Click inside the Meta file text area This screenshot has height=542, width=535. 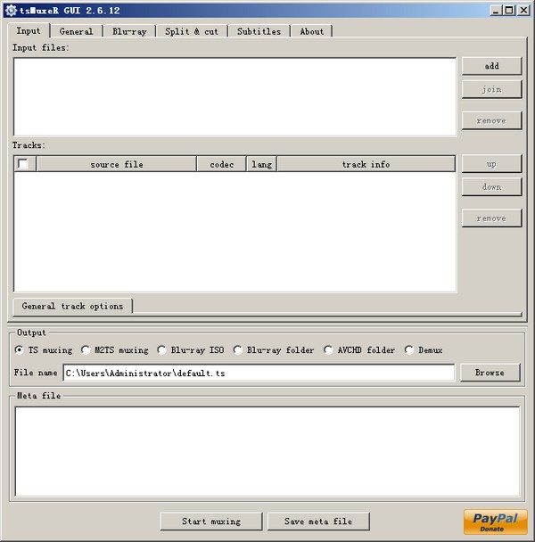[x=267, y=451]
